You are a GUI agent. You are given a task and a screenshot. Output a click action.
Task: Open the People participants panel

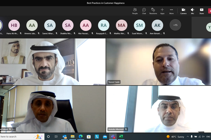(x=135, y=11)
